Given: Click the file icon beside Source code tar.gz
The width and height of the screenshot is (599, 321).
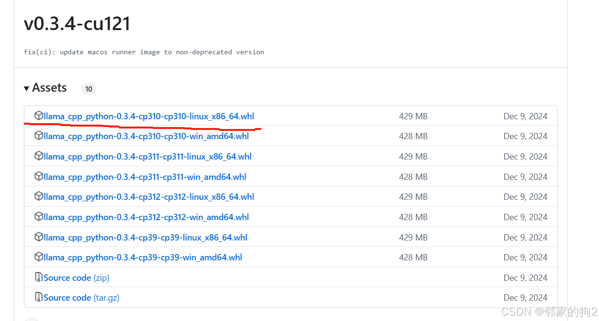Looking at the screenshot, I should click(39, 297).
